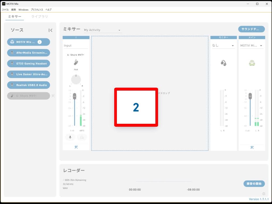Expand the メイン output device dropdown

click(x=252, y=46)
